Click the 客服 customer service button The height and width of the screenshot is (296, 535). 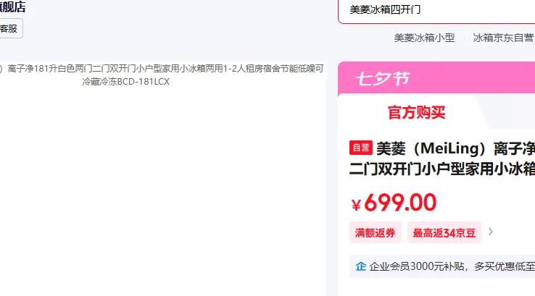[x=9, y=29]
